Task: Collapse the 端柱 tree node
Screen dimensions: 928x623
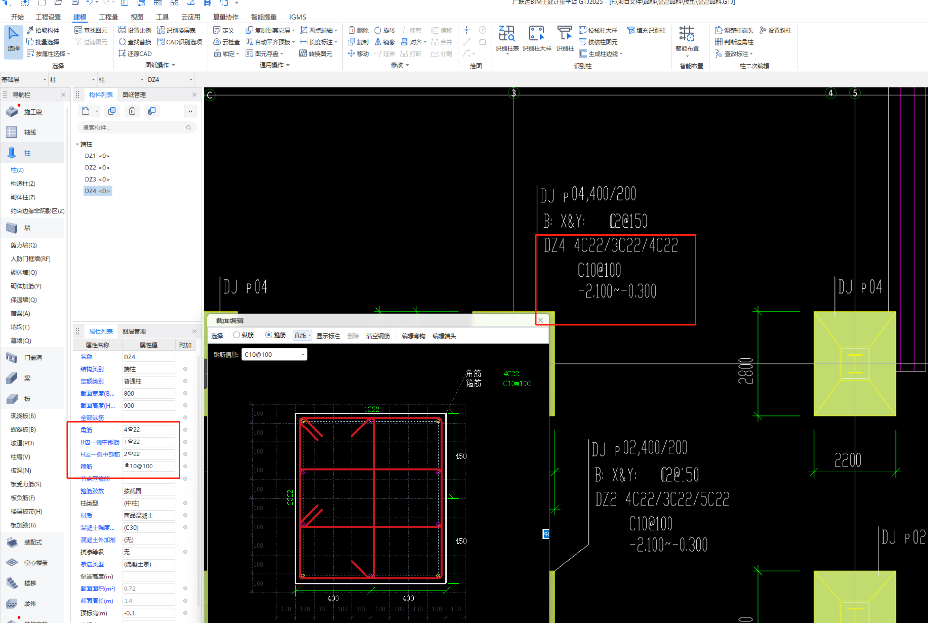Action: pos(77,144)
